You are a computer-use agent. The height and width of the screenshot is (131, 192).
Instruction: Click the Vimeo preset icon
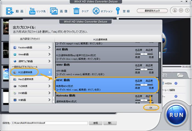(15, 54)
